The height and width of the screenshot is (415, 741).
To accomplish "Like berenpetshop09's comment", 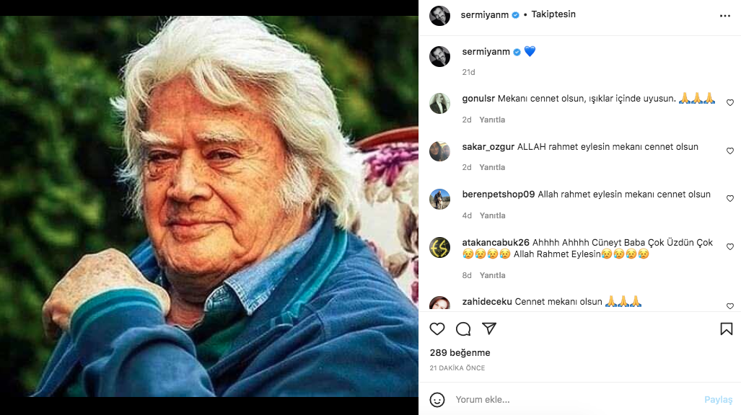I will click(x=729, y=199).
